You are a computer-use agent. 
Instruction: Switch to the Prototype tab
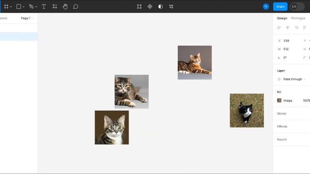click(298, 18)
